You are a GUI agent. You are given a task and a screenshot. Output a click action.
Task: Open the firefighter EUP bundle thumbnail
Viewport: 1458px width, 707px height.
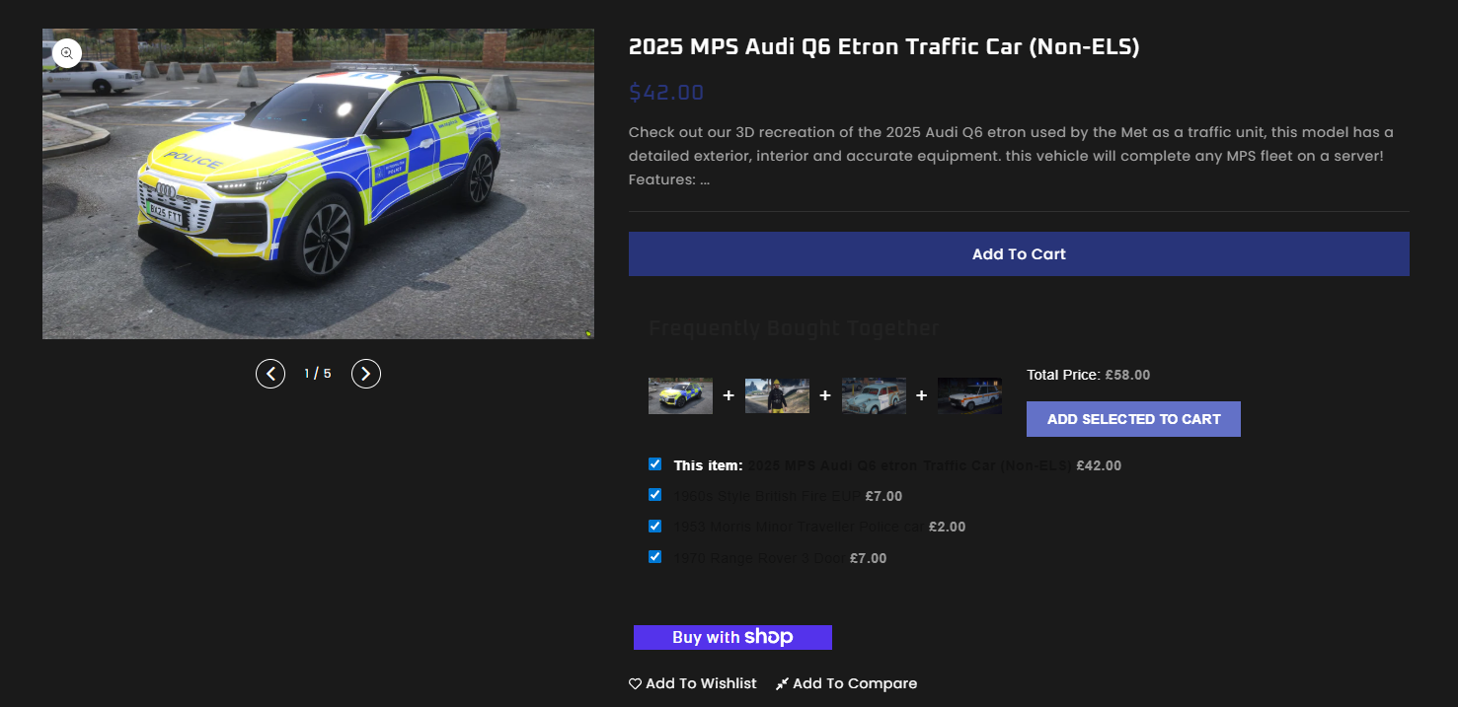pos(777,395)
